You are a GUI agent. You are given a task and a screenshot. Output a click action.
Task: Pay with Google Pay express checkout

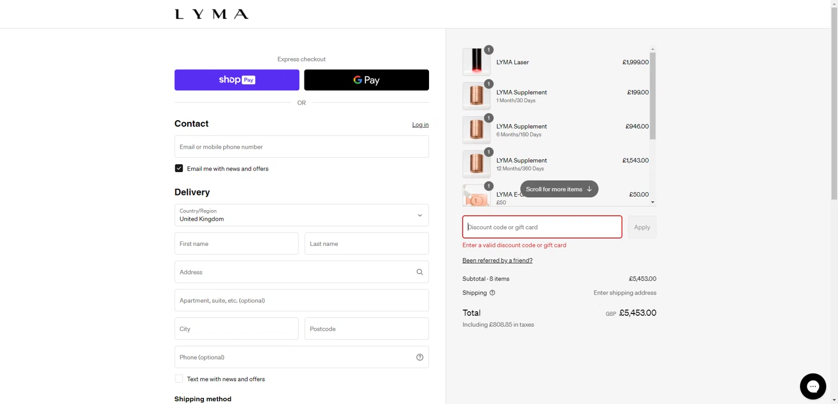tap(366, 80)
